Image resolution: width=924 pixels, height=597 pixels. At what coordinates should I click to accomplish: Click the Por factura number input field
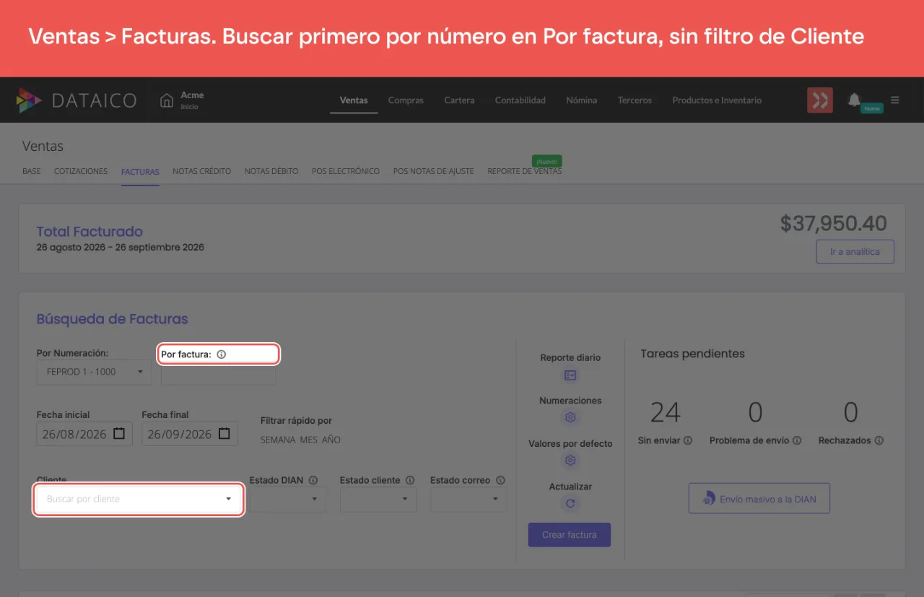(219, 375)
